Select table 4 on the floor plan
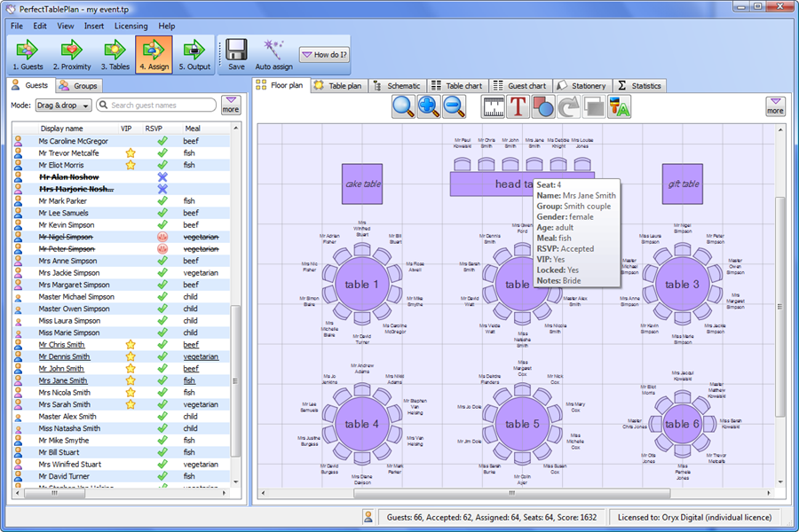799x532 pixels. 362,424
